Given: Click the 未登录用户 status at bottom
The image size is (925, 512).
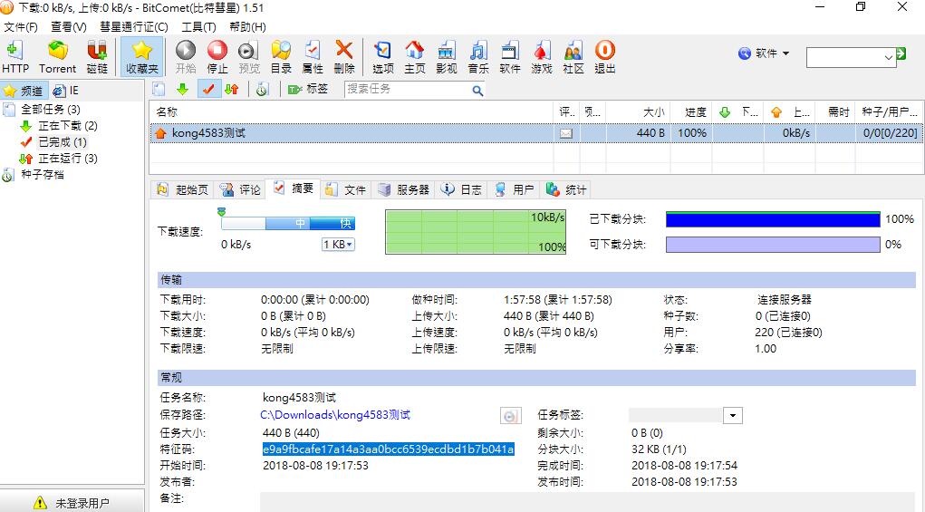Looking at the screenshot, I should pyautogui.click(x=72, y=503).
